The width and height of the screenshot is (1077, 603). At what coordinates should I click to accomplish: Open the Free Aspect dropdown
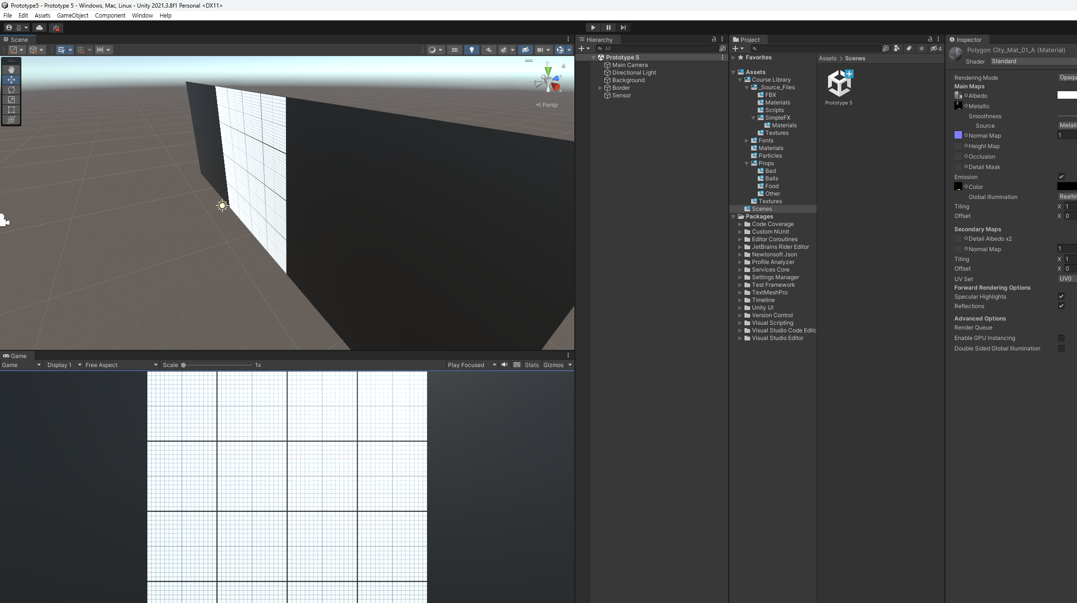[121, 365]
